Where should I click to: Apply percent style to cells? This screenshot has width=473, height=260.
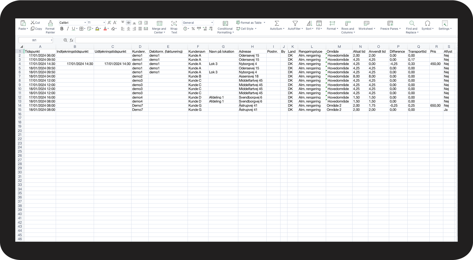tap(193, 29)
